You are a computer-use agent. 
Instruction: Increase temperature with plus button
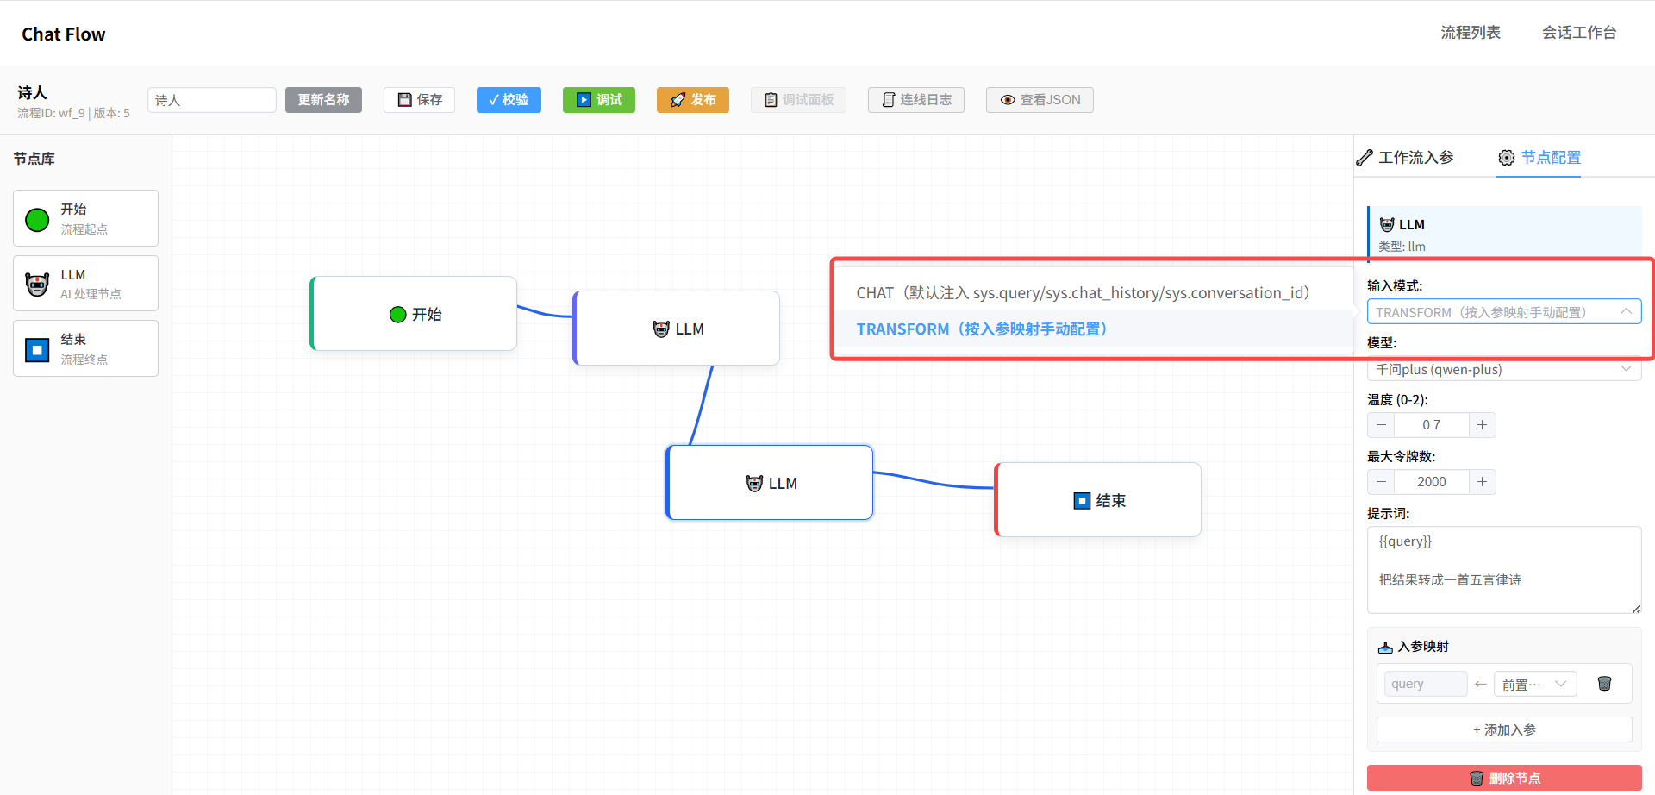tap(1482, 425)
